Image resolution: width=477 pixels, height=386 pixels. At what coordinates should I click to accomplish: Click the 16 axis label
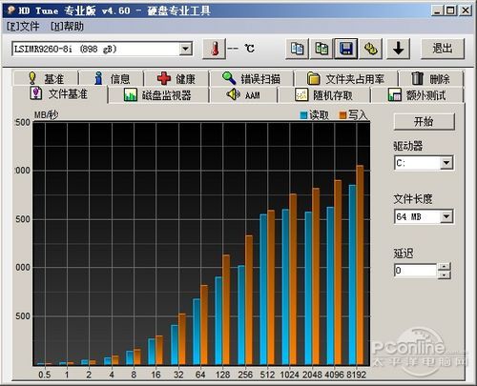click(156, 375)
